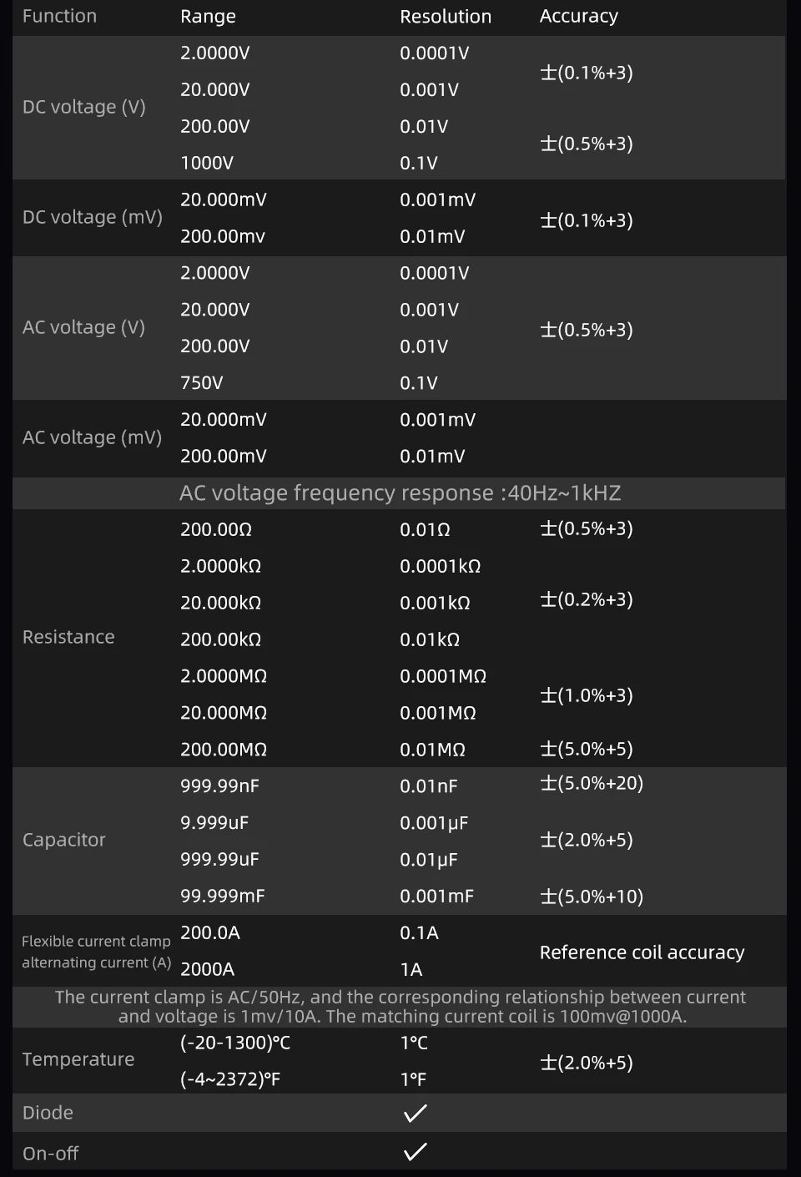
Task: Click the 99.999mF capacitor range
Action: click(223, 897)
